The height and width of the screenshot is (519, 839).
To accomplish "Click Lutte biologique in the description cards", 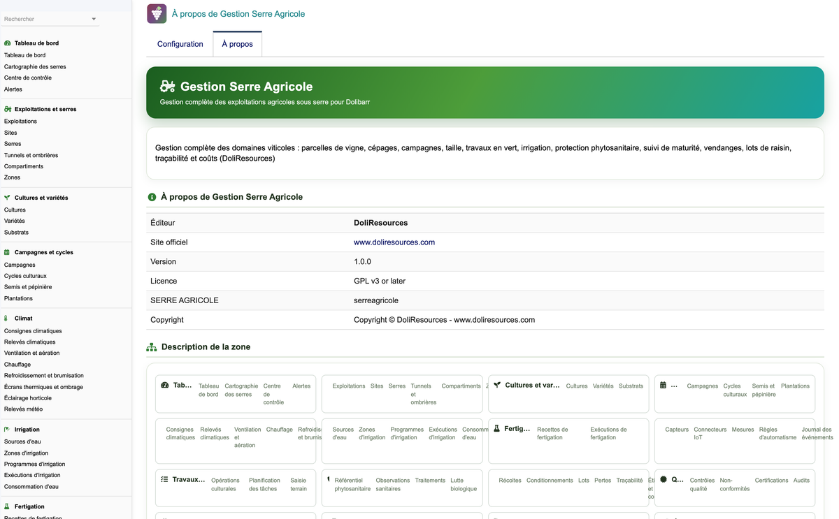I will point(464,485).
